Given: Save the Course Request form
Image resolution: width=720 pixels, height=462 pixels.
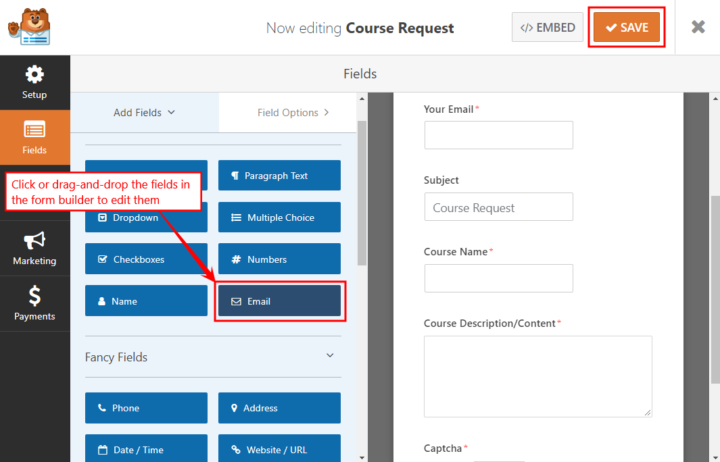Looking at the screenshot, I should click(626, 27).
